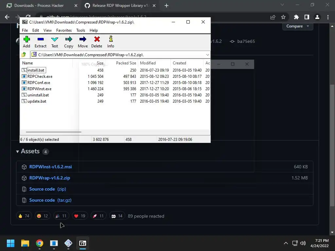Click the Move toolbar icon
Image resolution: width=335 pixels, height=251 pixels.
click(x=83, y=42)
